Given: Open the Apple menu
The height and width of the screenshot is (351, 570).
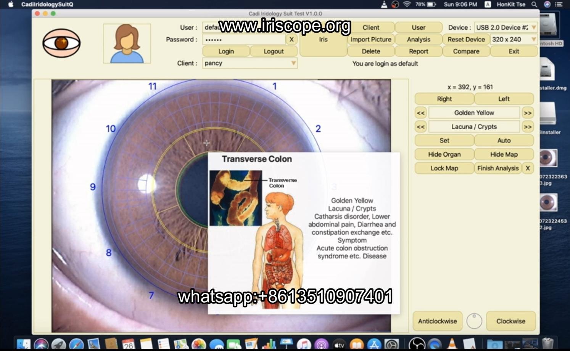Looking at the screenshot, I should coord(11,4).
